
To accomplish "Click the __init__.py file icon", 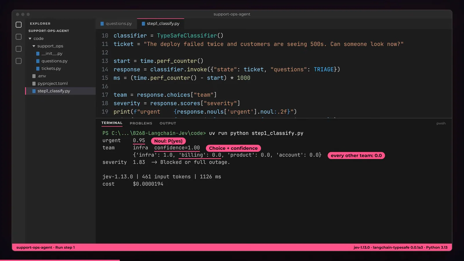I will tap(38, 54).
